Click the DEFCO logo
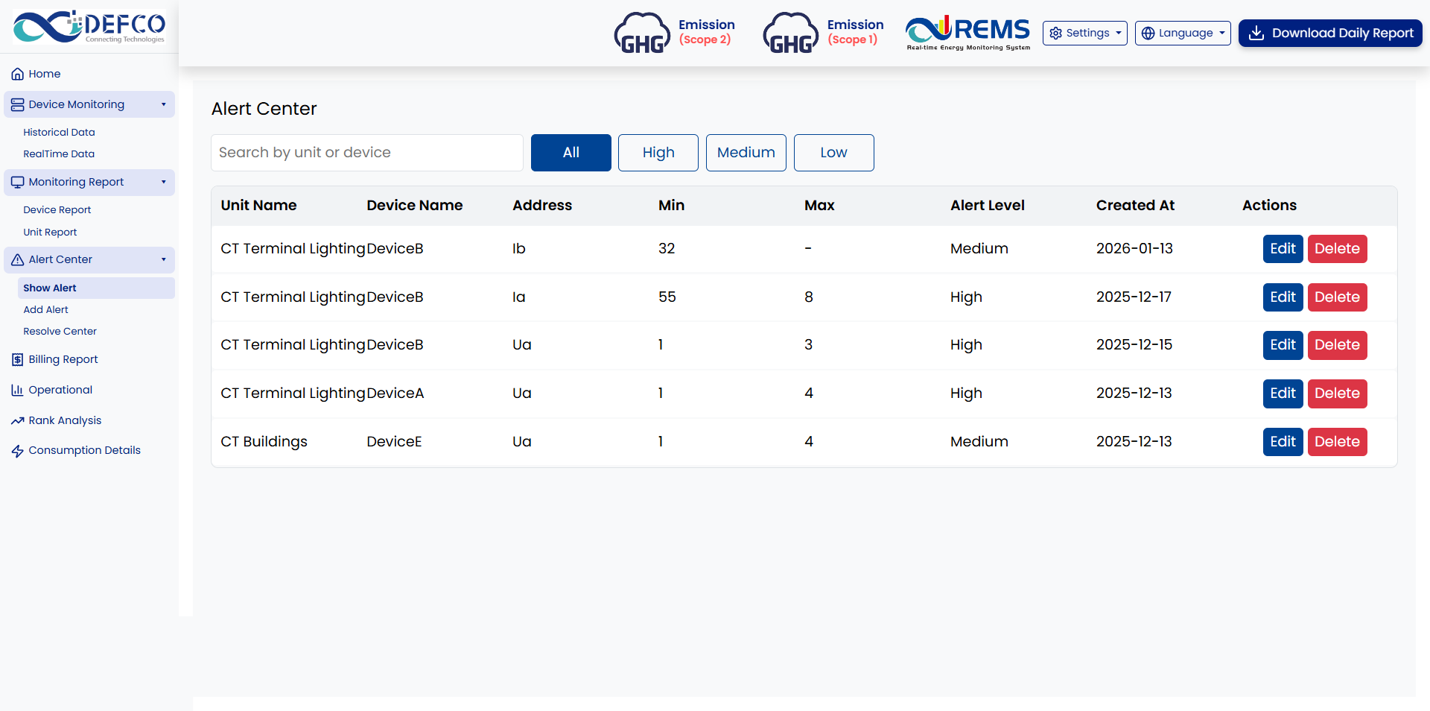1430x711 pixels. [89, 27]
